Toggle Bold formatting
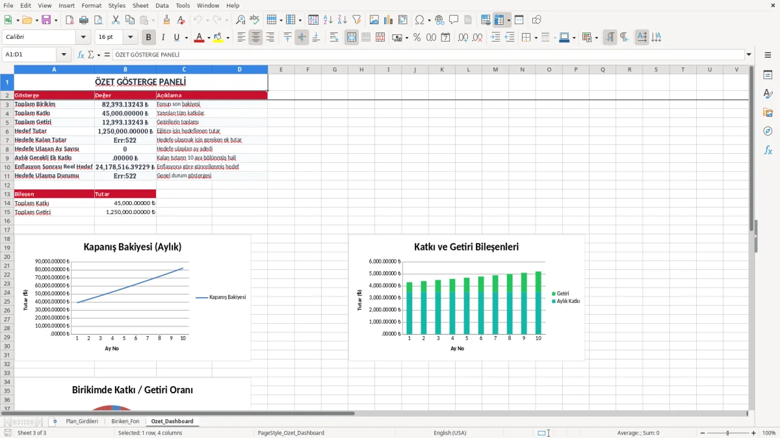This screenshot has width=780, height=438. tap(149, 38)
